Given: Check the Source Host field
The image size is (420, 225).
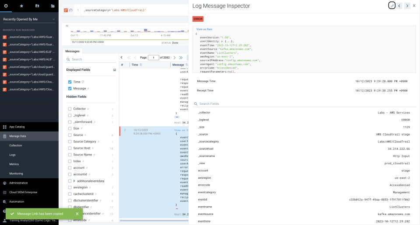Looking at the screenshot, I should pyautogui.click(x=70, y=148).
